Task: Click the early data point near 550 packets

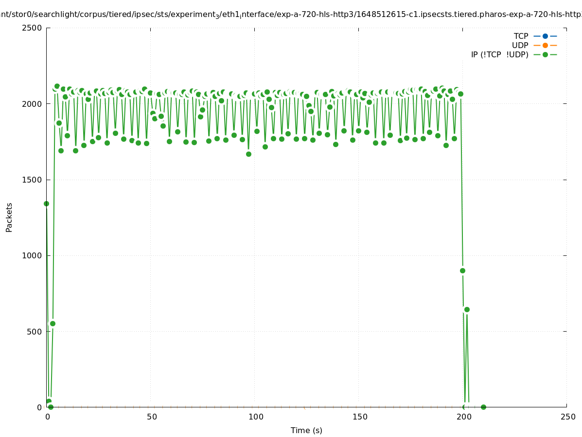Action: (x=53, y=323)
